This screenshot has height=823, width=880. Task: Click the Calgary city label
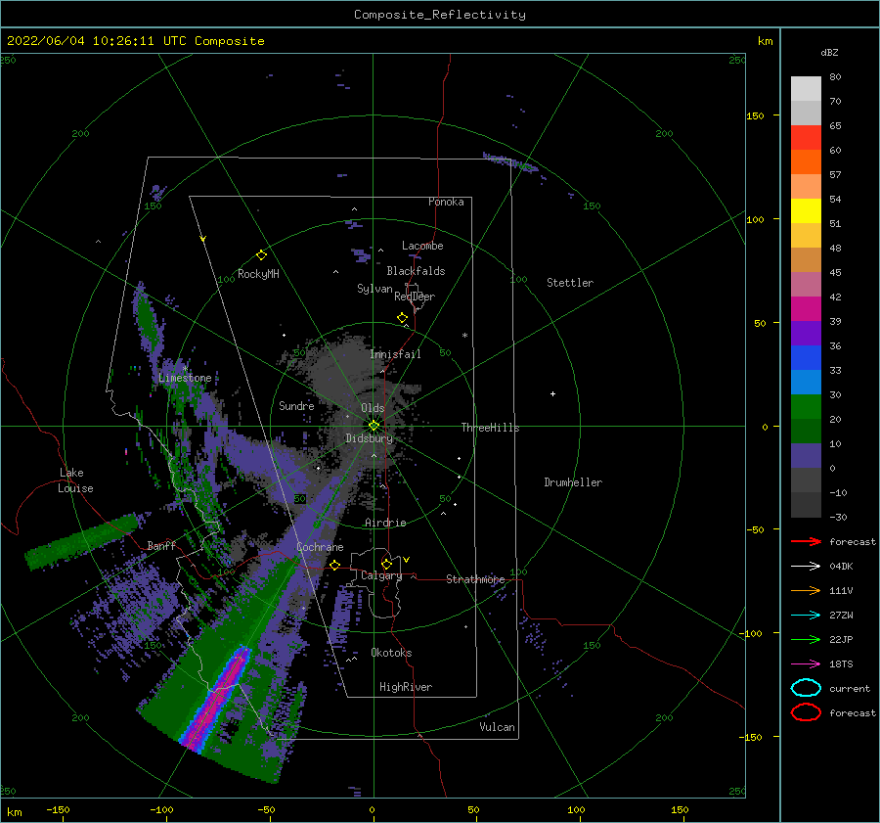coord(380,575)
